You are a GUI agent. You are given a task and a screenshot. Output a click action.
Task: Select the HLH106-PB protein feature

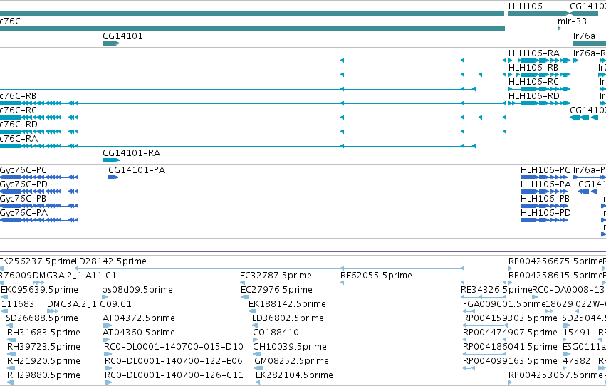click(544, 206)
